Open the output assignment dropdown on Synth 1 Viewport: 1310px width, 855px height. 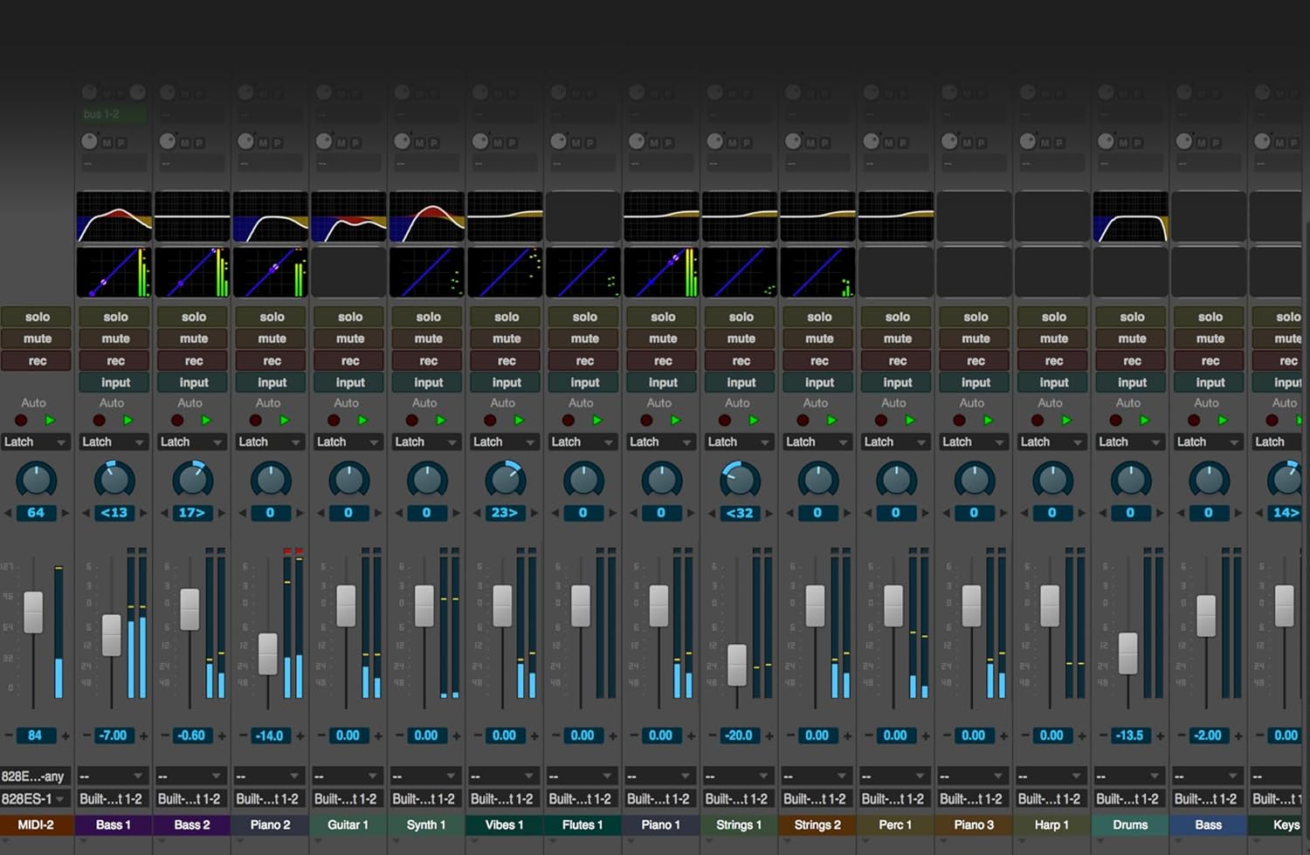pyautogui.click(x=425, y=798)
